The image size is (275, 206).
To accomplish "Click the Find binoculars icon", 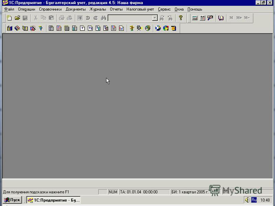I will pos(103,18).
